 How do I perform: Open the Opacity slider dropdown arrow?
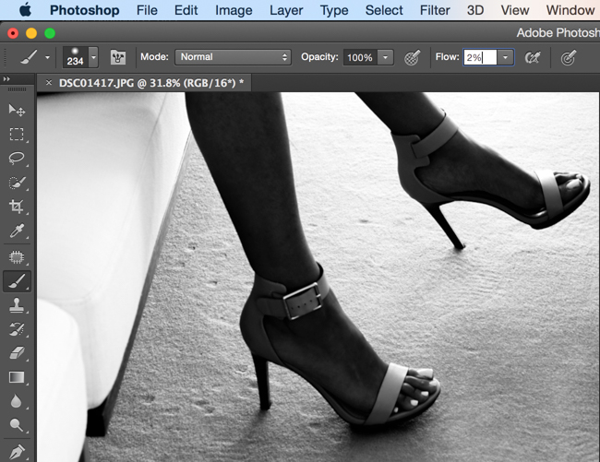tap(385, 58)
